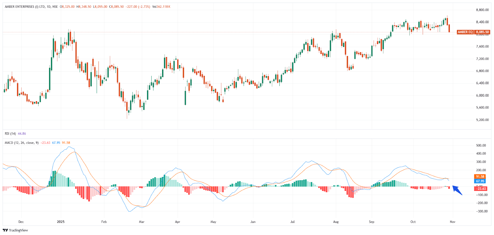Click the 5,200.00 price axis level
494x235 pixels.
(482, 120)
